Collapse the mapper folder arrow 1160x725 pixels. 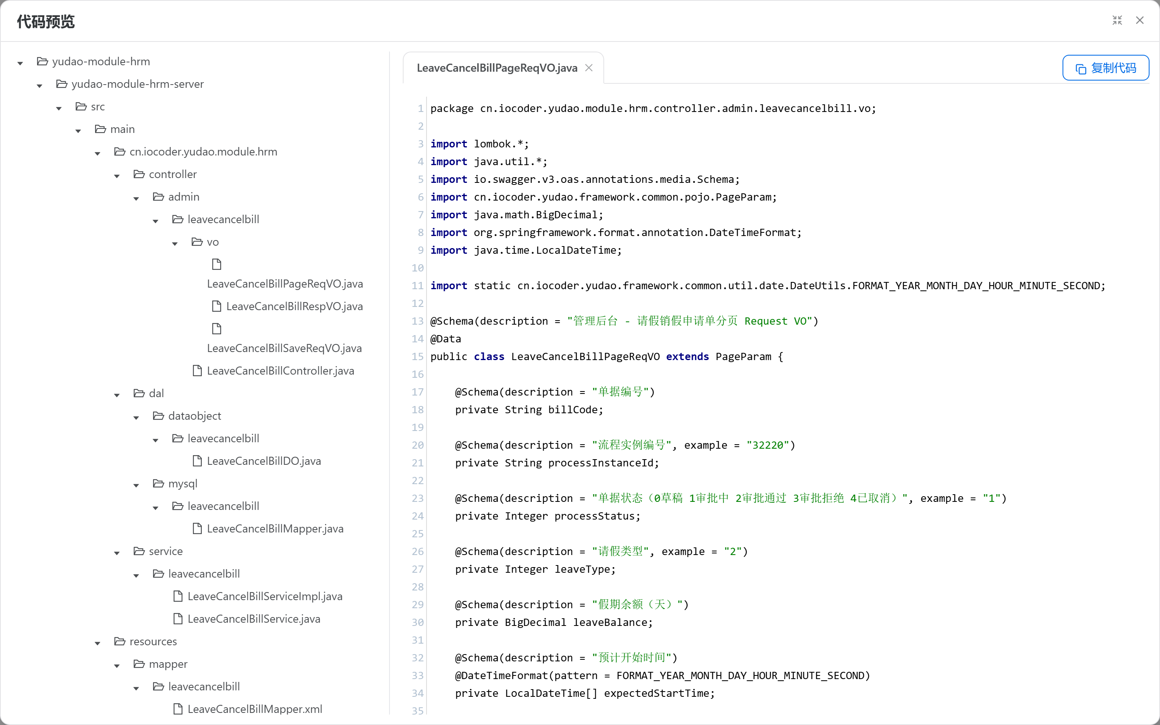point(117,665)
